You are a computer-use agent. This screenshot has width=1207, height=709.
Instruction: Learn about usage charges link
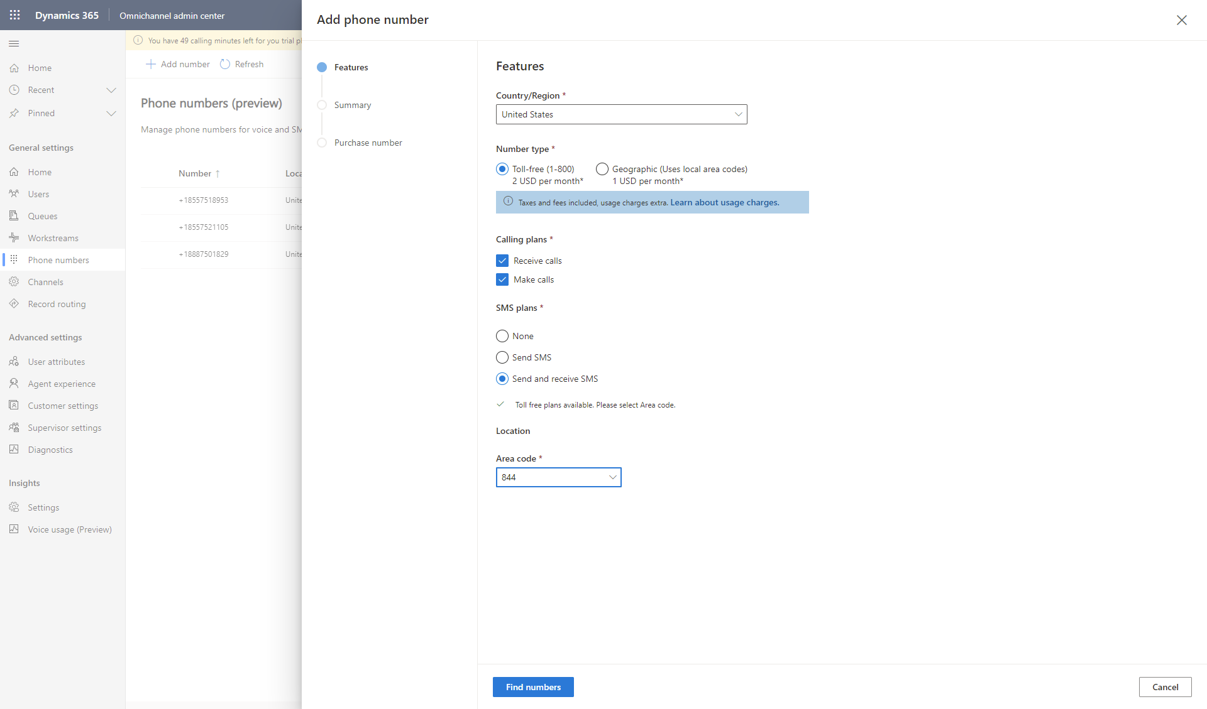[724, 202]
